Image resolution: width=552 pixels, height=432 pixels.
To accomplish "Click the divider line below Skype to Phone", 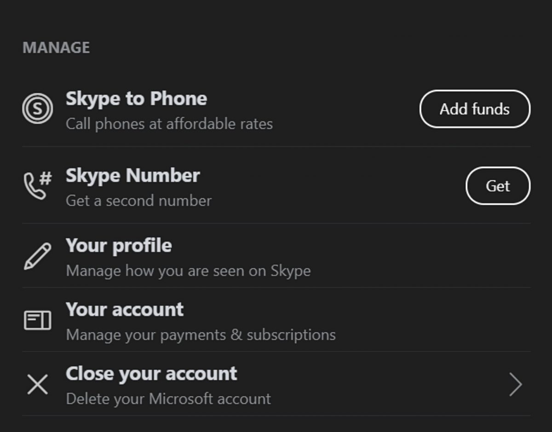I will click(276, 147).
